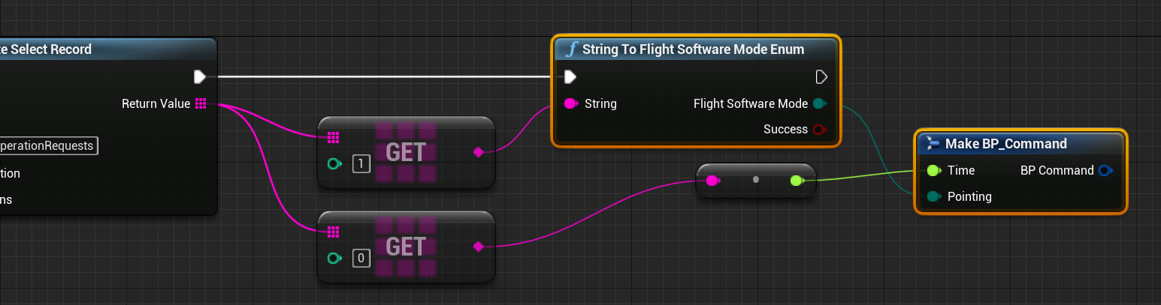Click the exec output pin of Select Record node

[x=199, y=76]
